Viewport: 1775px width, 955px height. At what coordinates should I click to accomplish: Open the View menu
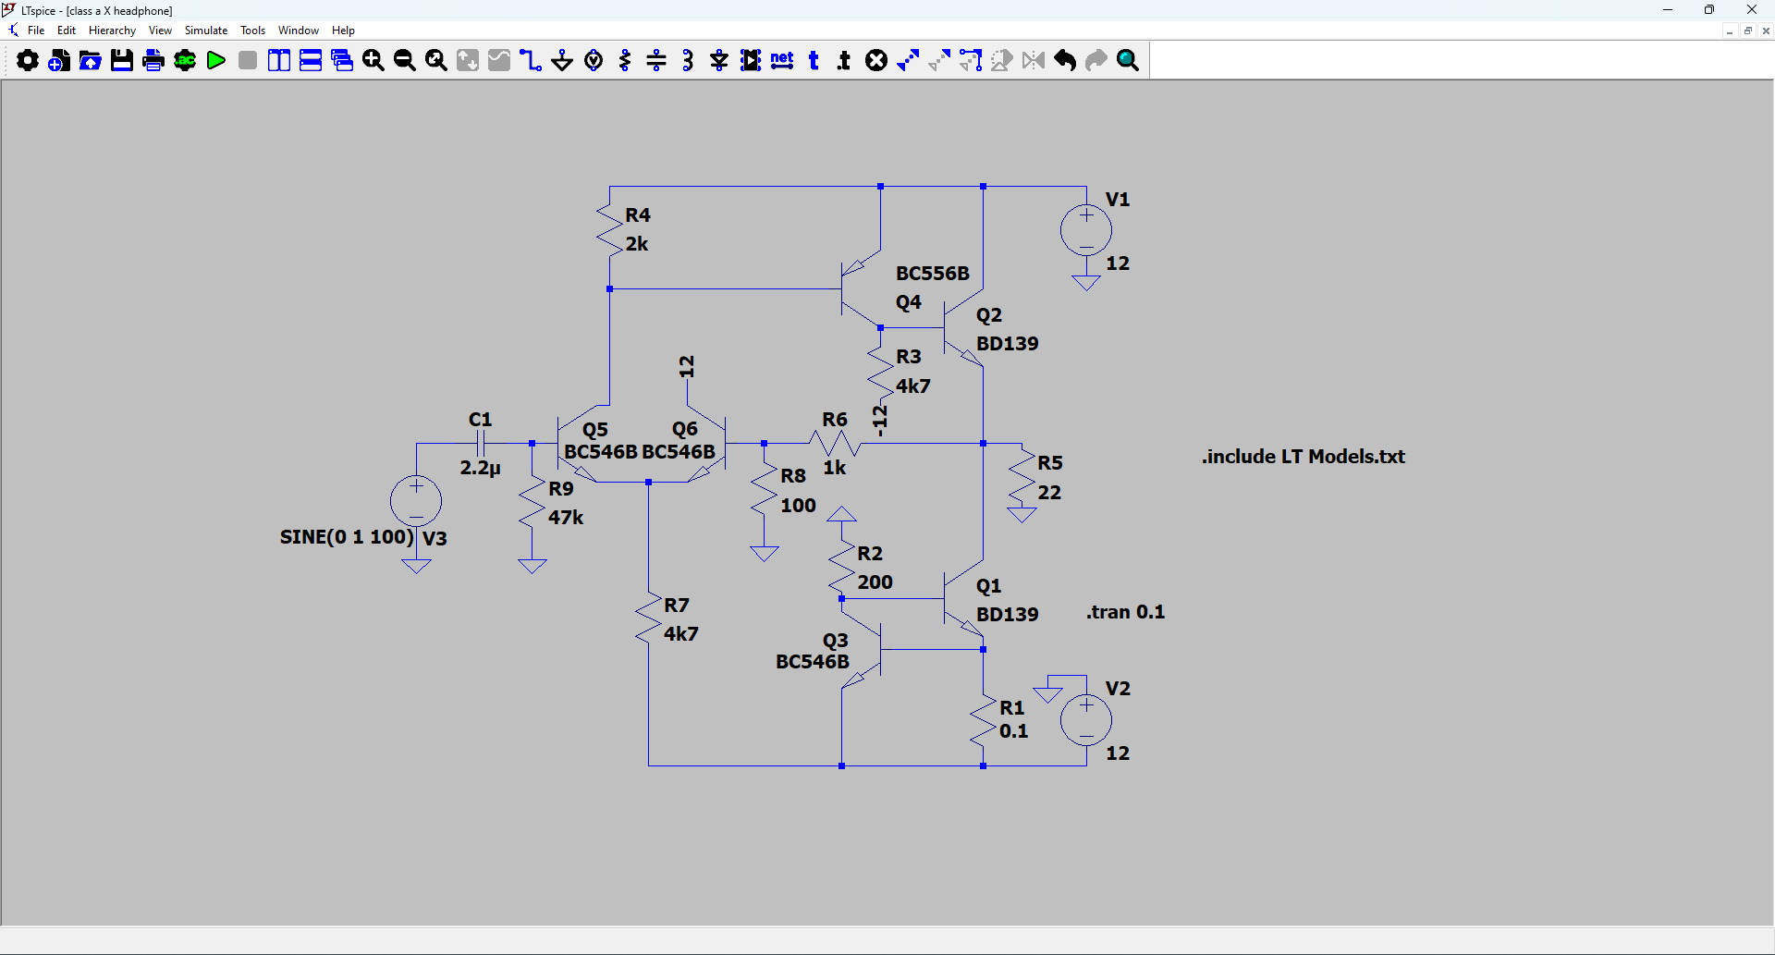pos(160,31)
